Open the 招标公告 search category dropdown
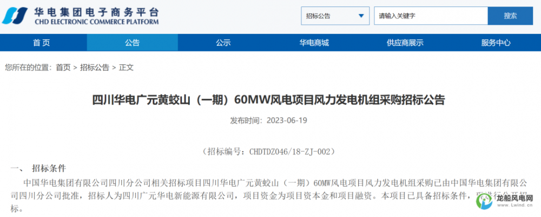The height and width of the screenshot is (217, 541). (x=335, y=16)
